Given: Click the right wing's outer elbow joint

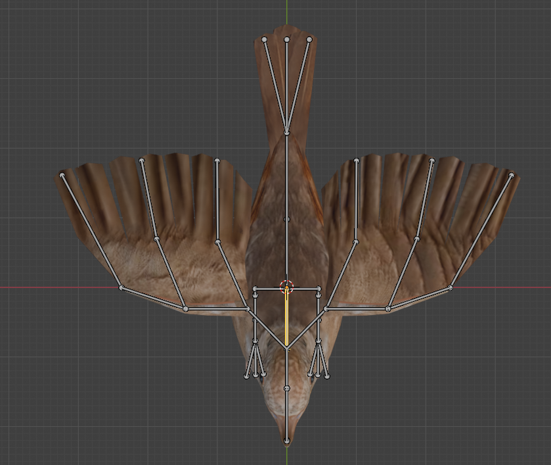Looking at the screenshot, I should [451, 287].
